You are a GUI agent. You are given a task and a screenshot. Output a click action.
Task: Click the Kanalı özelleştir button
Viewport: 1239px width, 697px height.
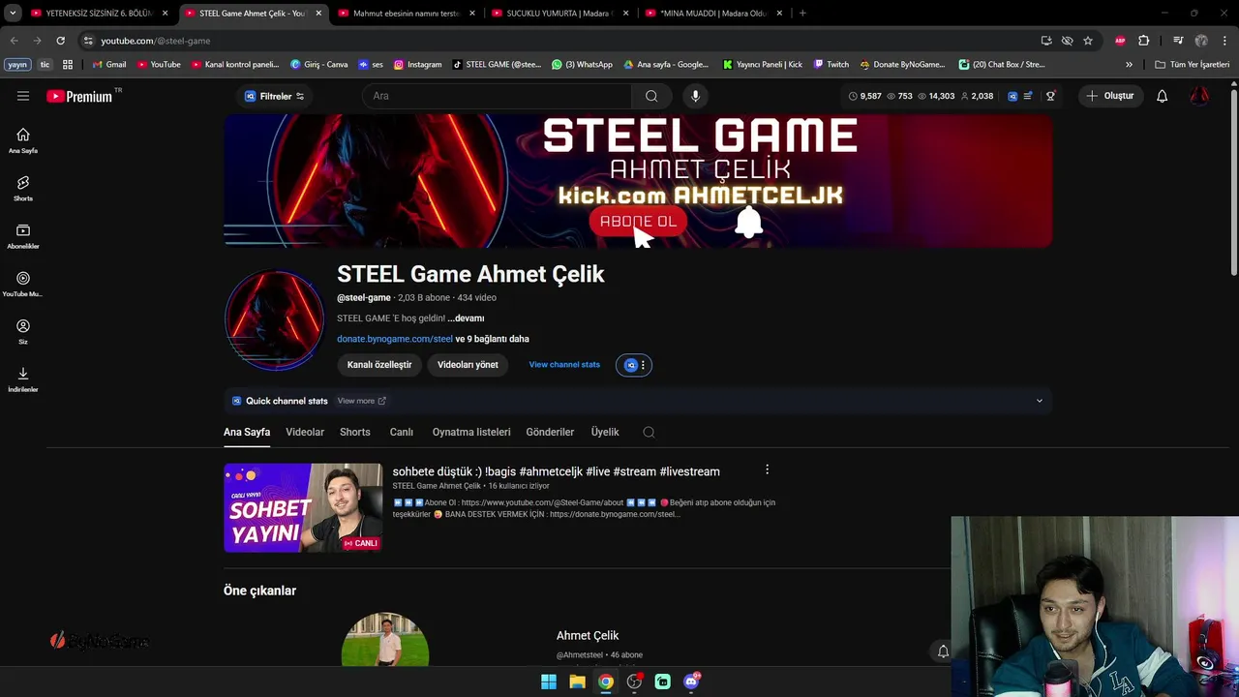click(x=379, y=365)
